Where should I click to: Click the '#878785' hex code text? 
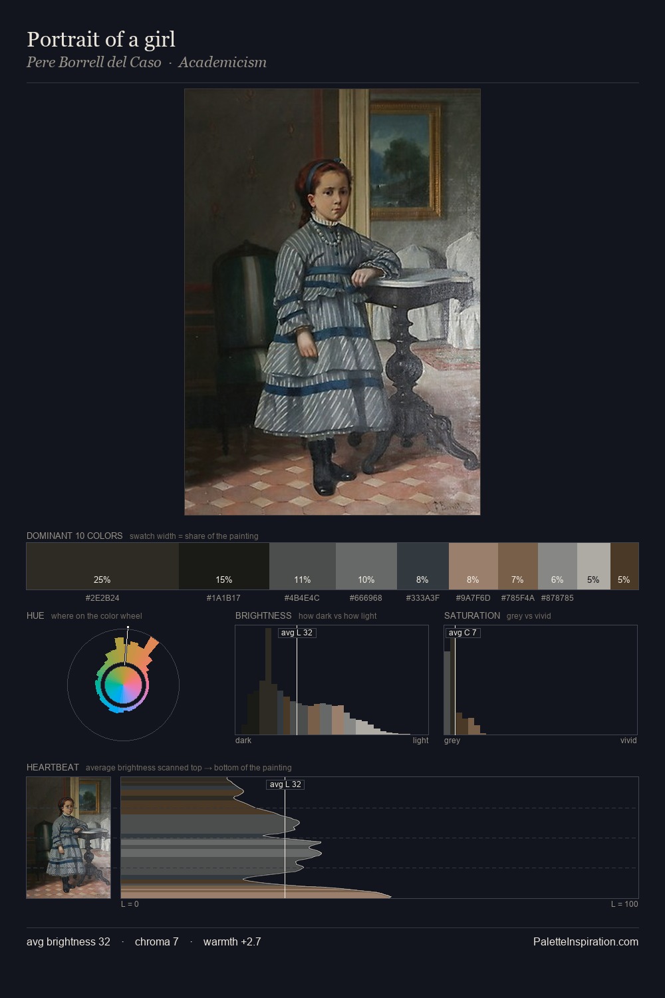tap(557, 598)
